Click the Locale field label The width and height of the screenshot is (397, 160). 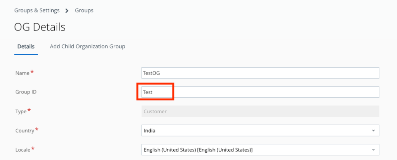pos(22,150)
